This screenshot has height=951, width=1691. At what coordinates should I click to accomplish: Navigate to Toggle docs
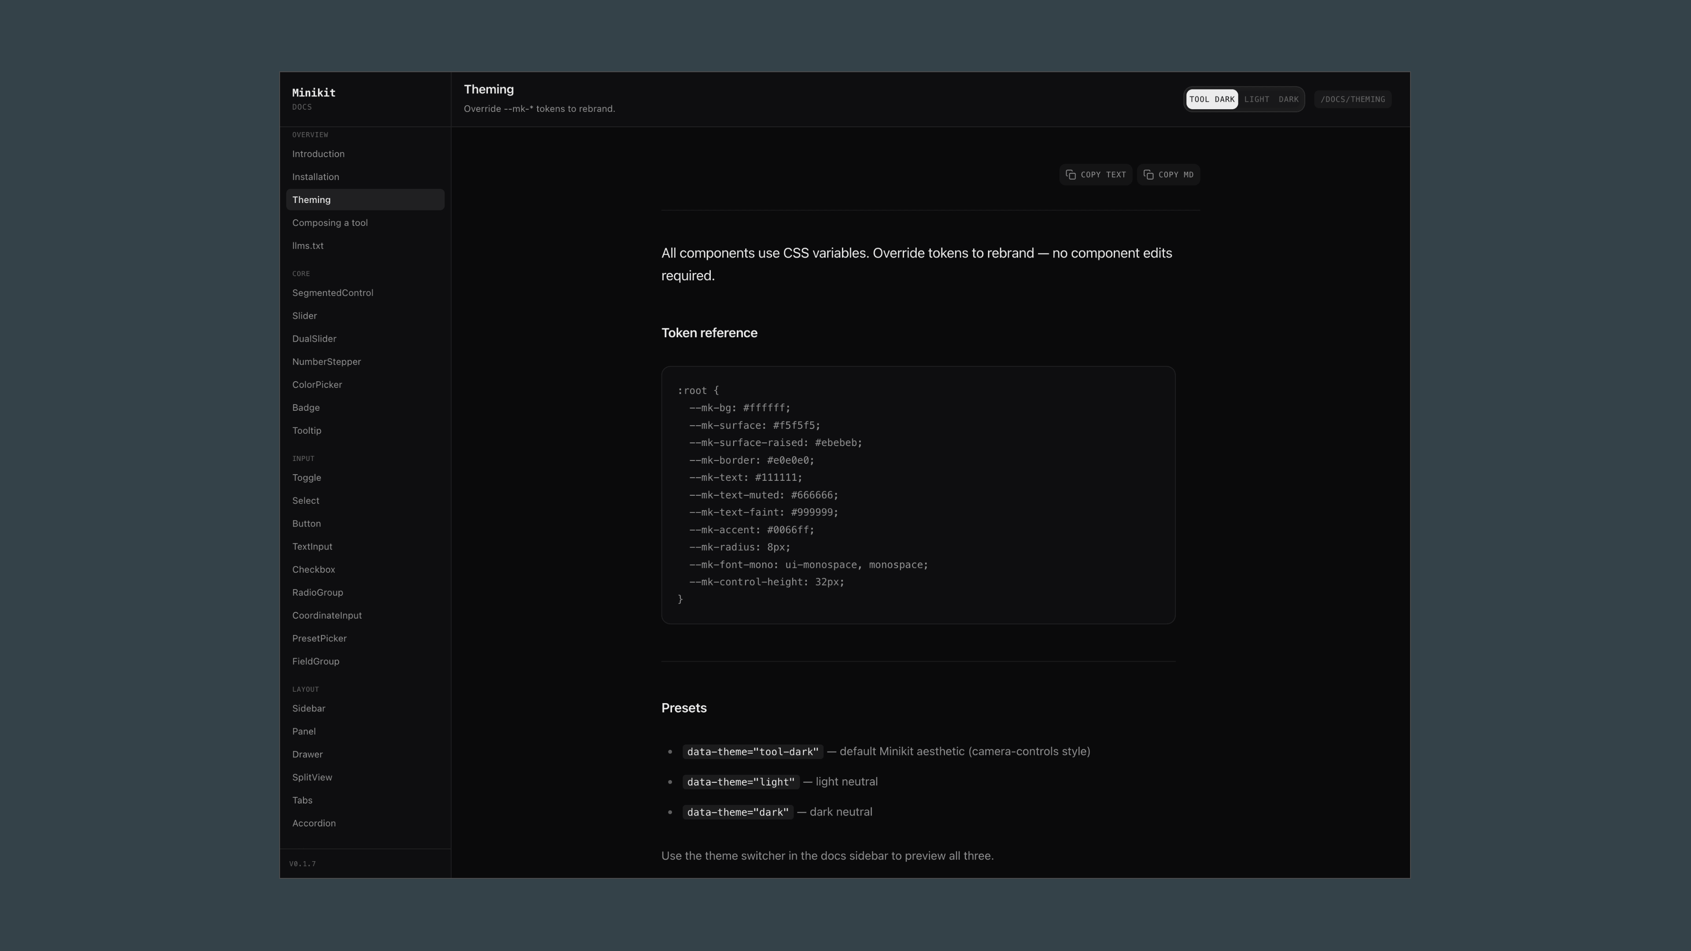365,478
